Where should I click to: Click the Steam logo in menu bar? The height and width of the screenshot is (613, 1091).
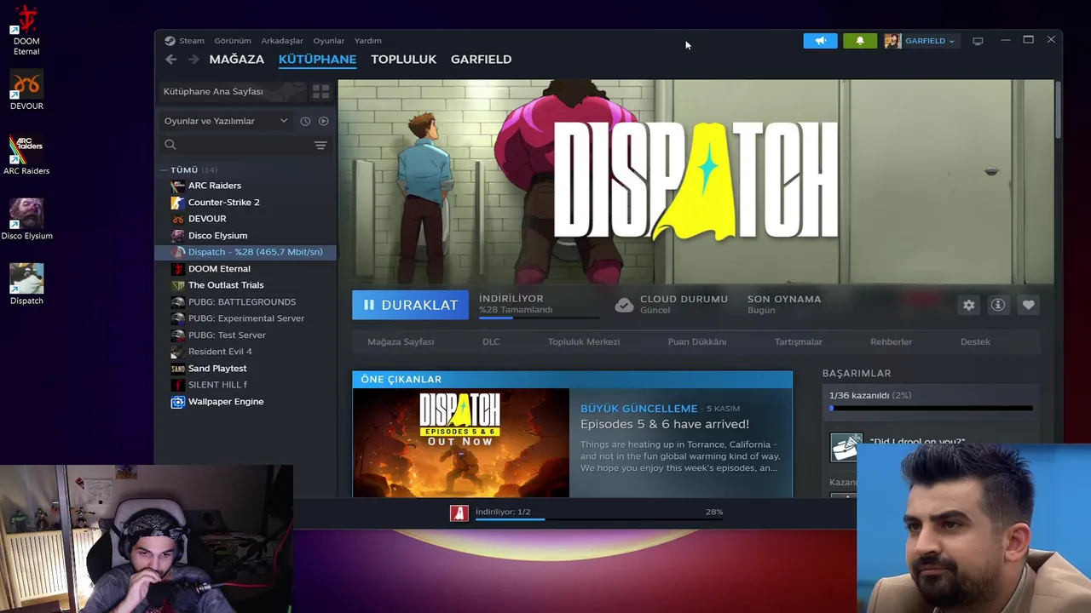tap(170, 41)
